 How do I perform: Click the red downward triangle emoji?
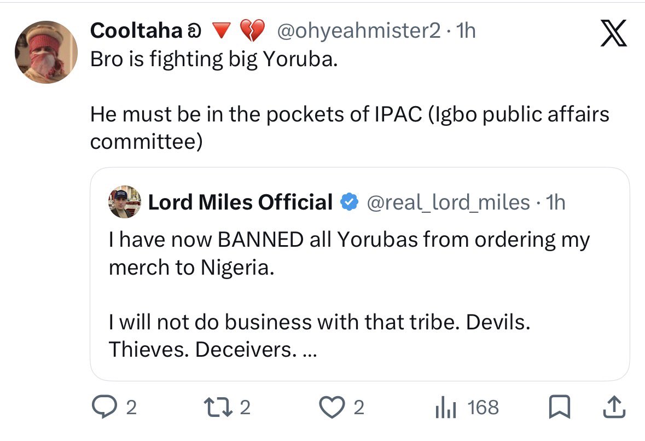219,32
